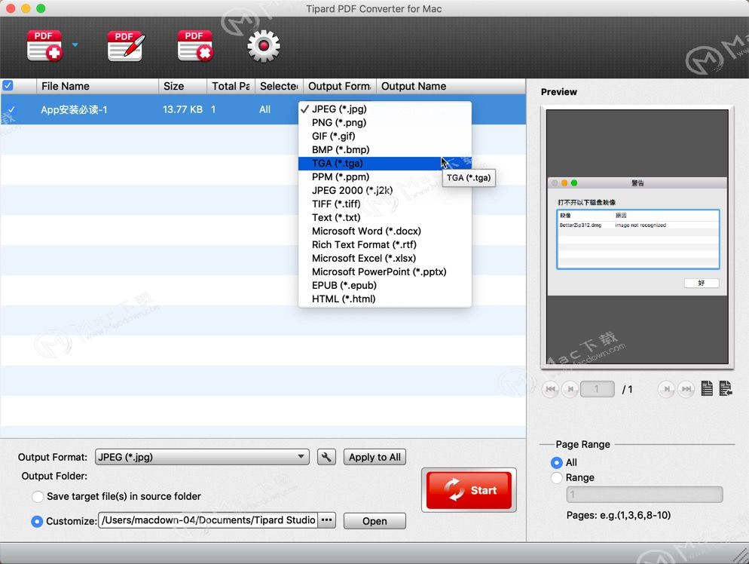
Task: Click the preview page number field
Action: click(597, 389)
